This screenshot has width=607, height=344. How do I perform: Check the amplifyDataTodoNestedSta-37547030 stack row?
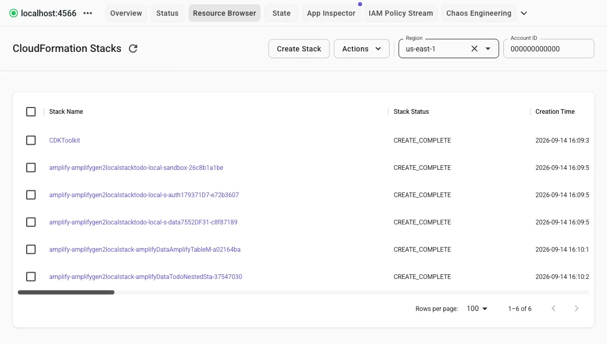point(31,276)
